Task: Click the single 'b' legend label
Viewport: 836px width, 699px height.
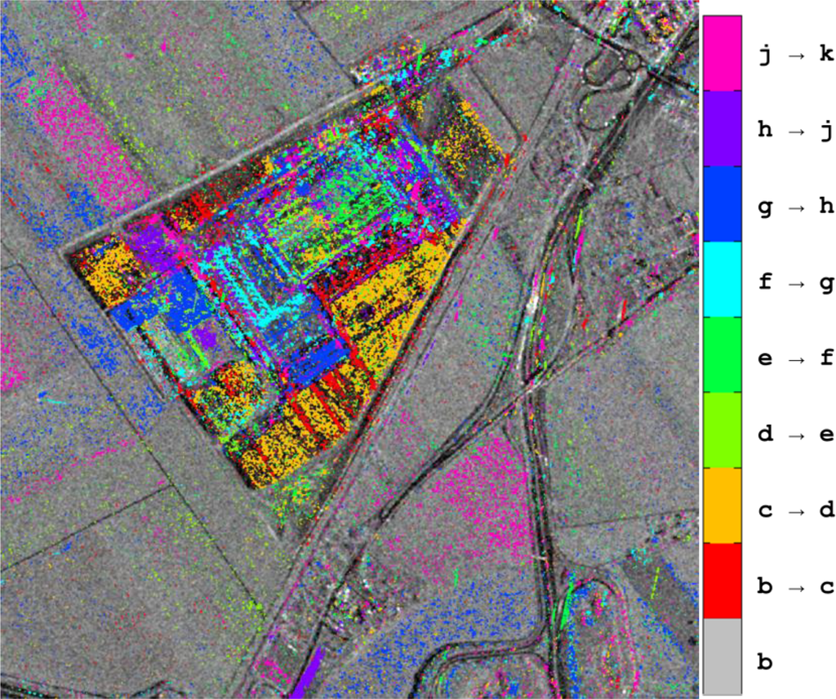Action: (765, 661)
